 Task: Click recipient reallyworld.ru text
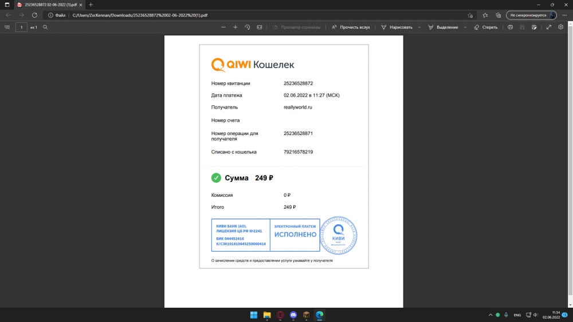point(298,107)
